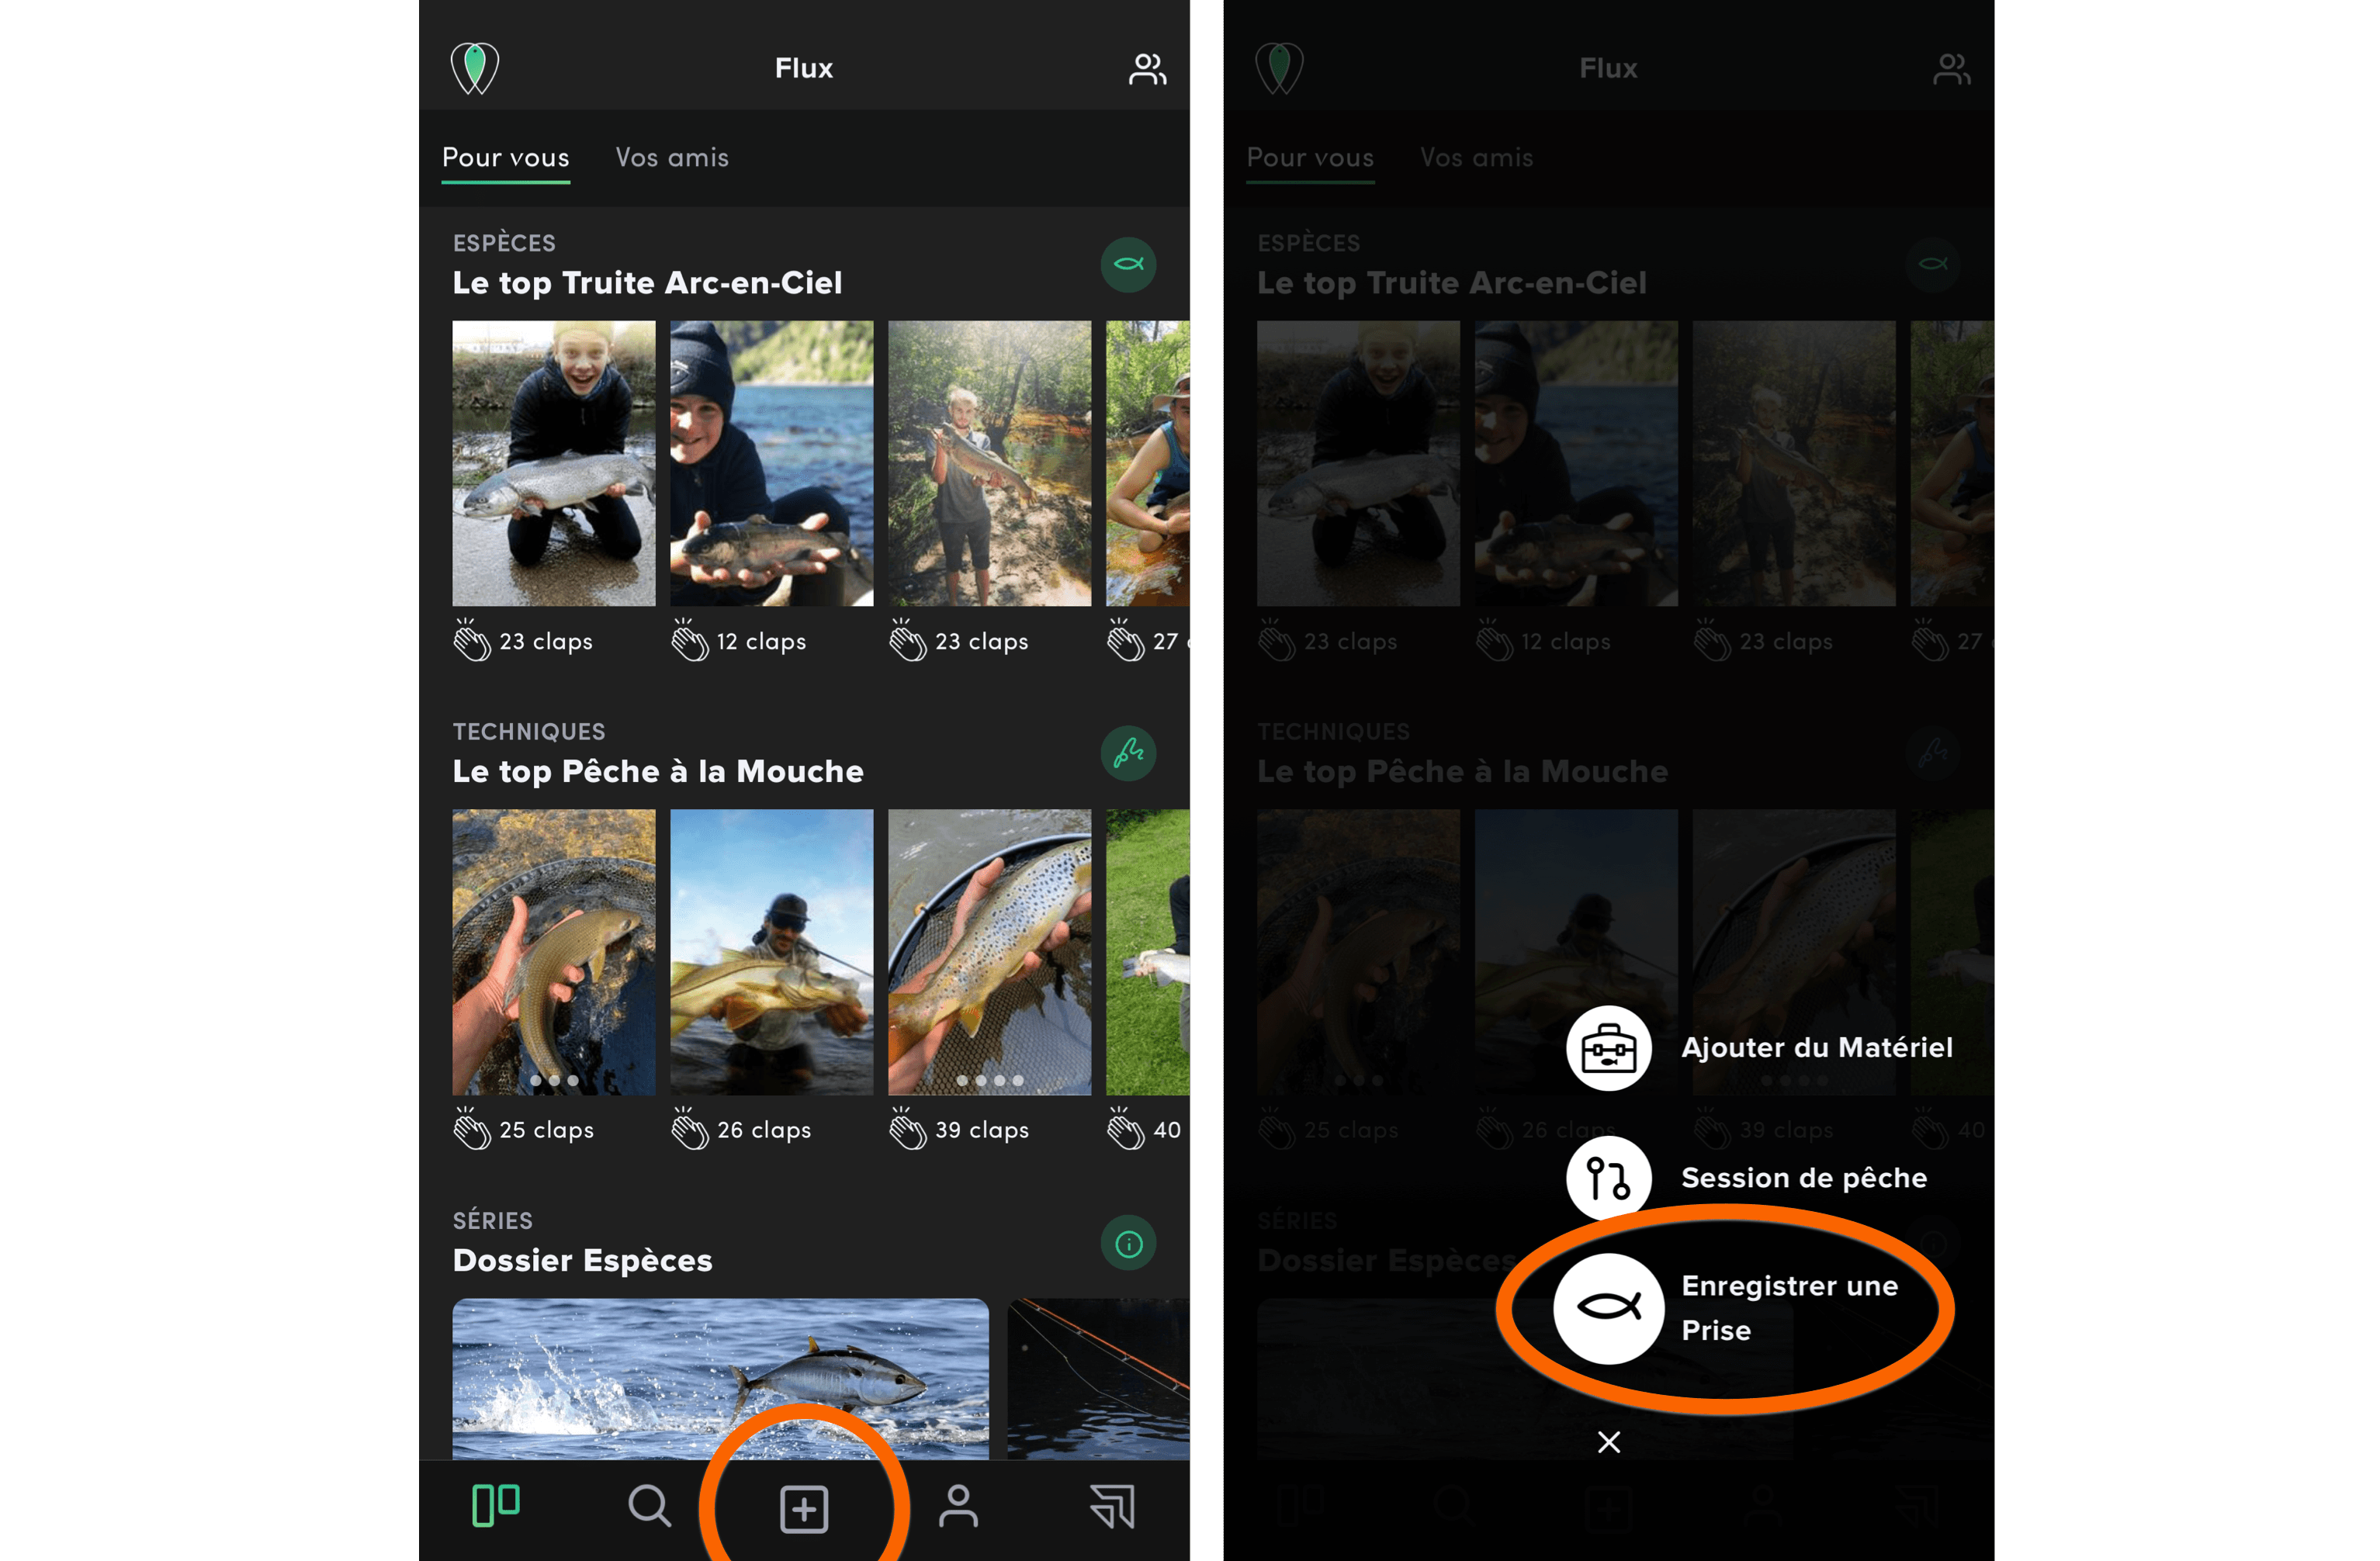The image size is (2380, 1561).
Task: Open the friends icon on left screen
Action: 1147,69
